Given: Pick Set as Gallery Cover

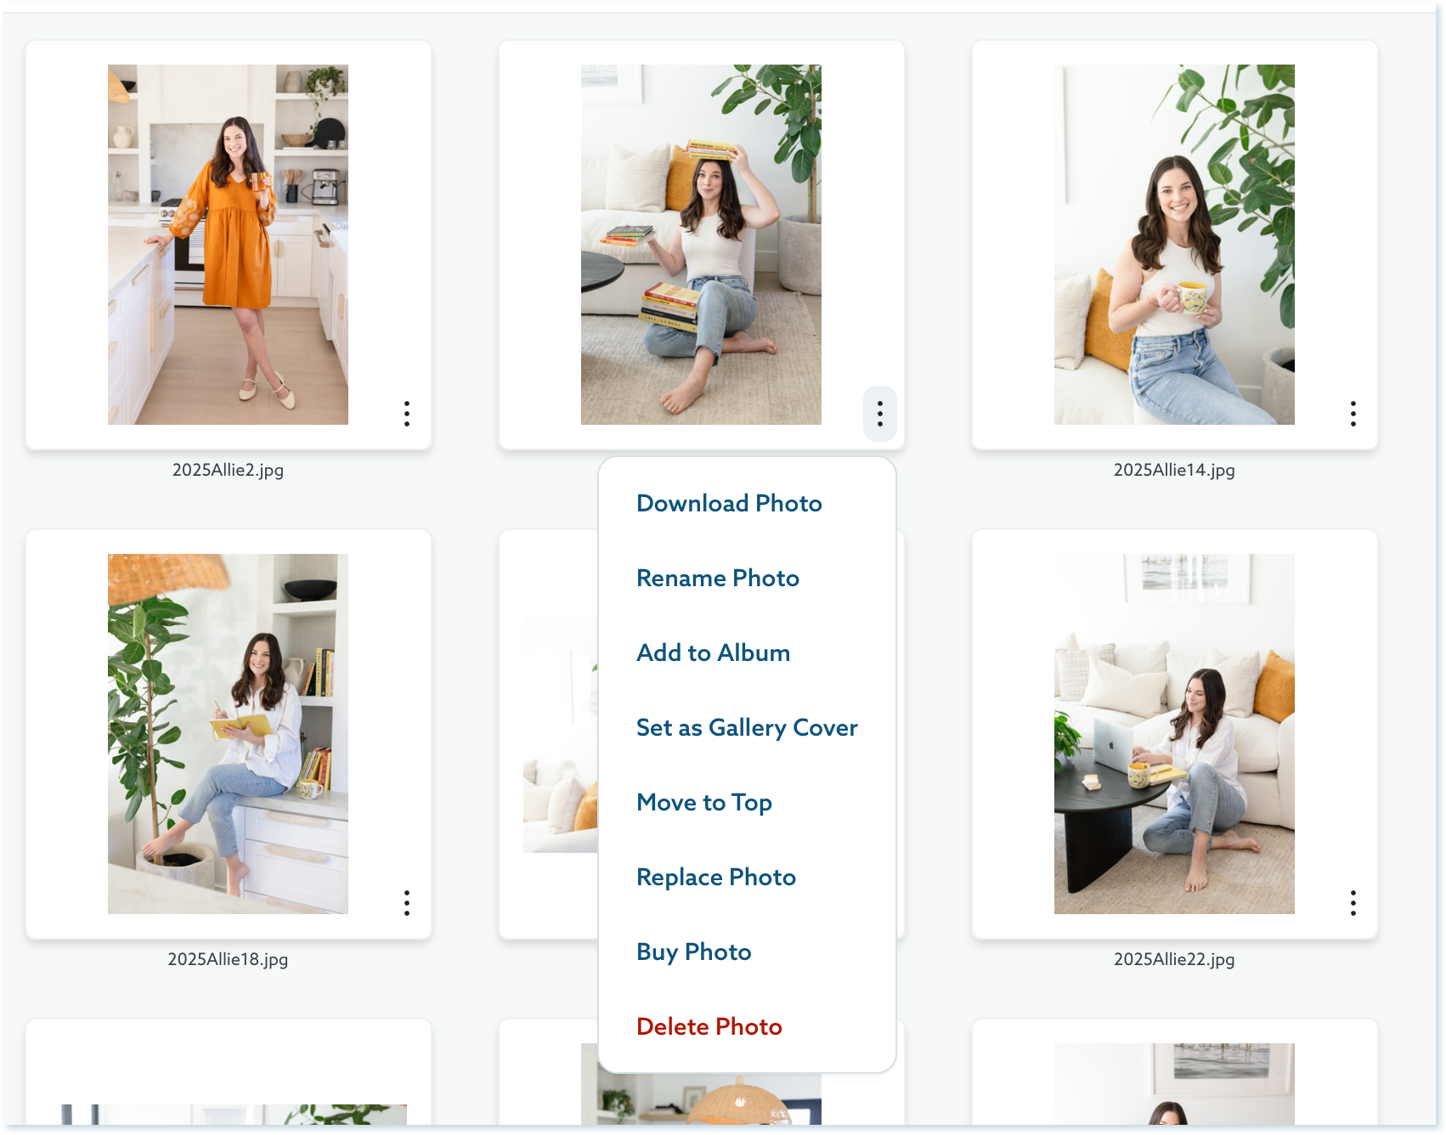Looking at the screenshot, I should tap(746, 728).
